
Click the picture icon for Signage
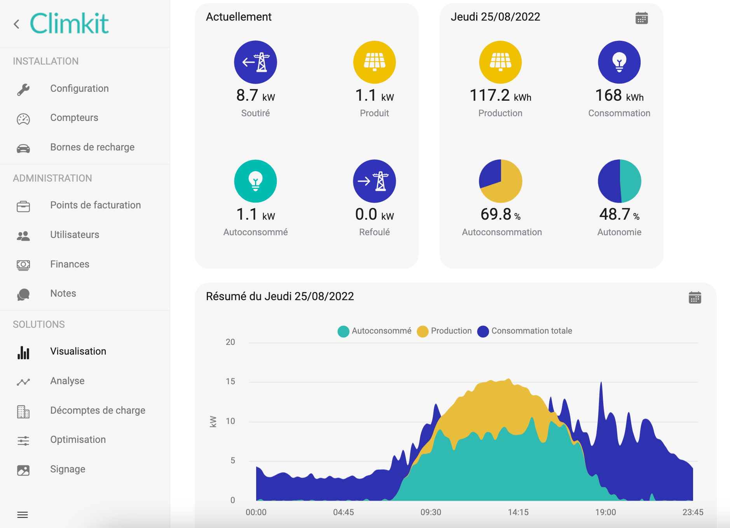[23, 470]
